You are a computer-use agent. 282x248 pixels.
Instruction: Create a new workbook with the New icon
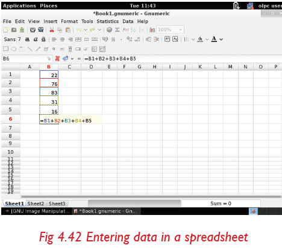[5, 30]
